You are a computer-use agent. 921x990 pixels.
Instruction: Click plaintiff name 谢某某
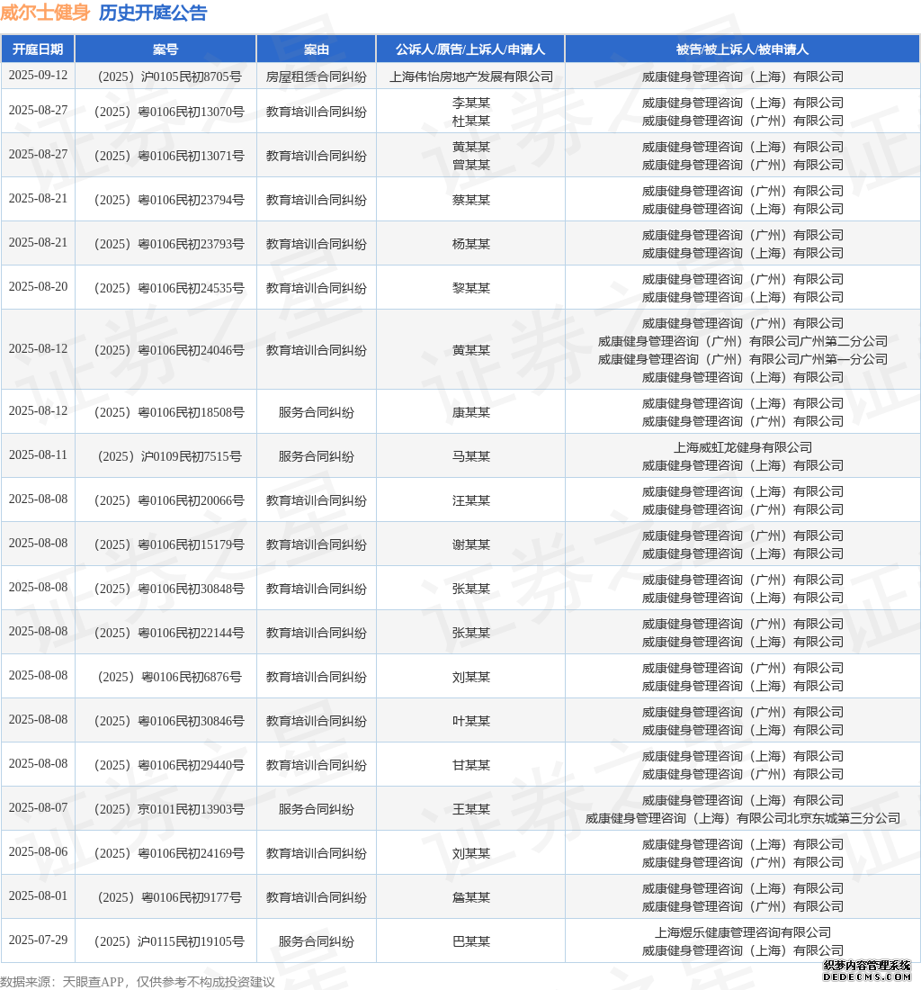coord(470,544)
